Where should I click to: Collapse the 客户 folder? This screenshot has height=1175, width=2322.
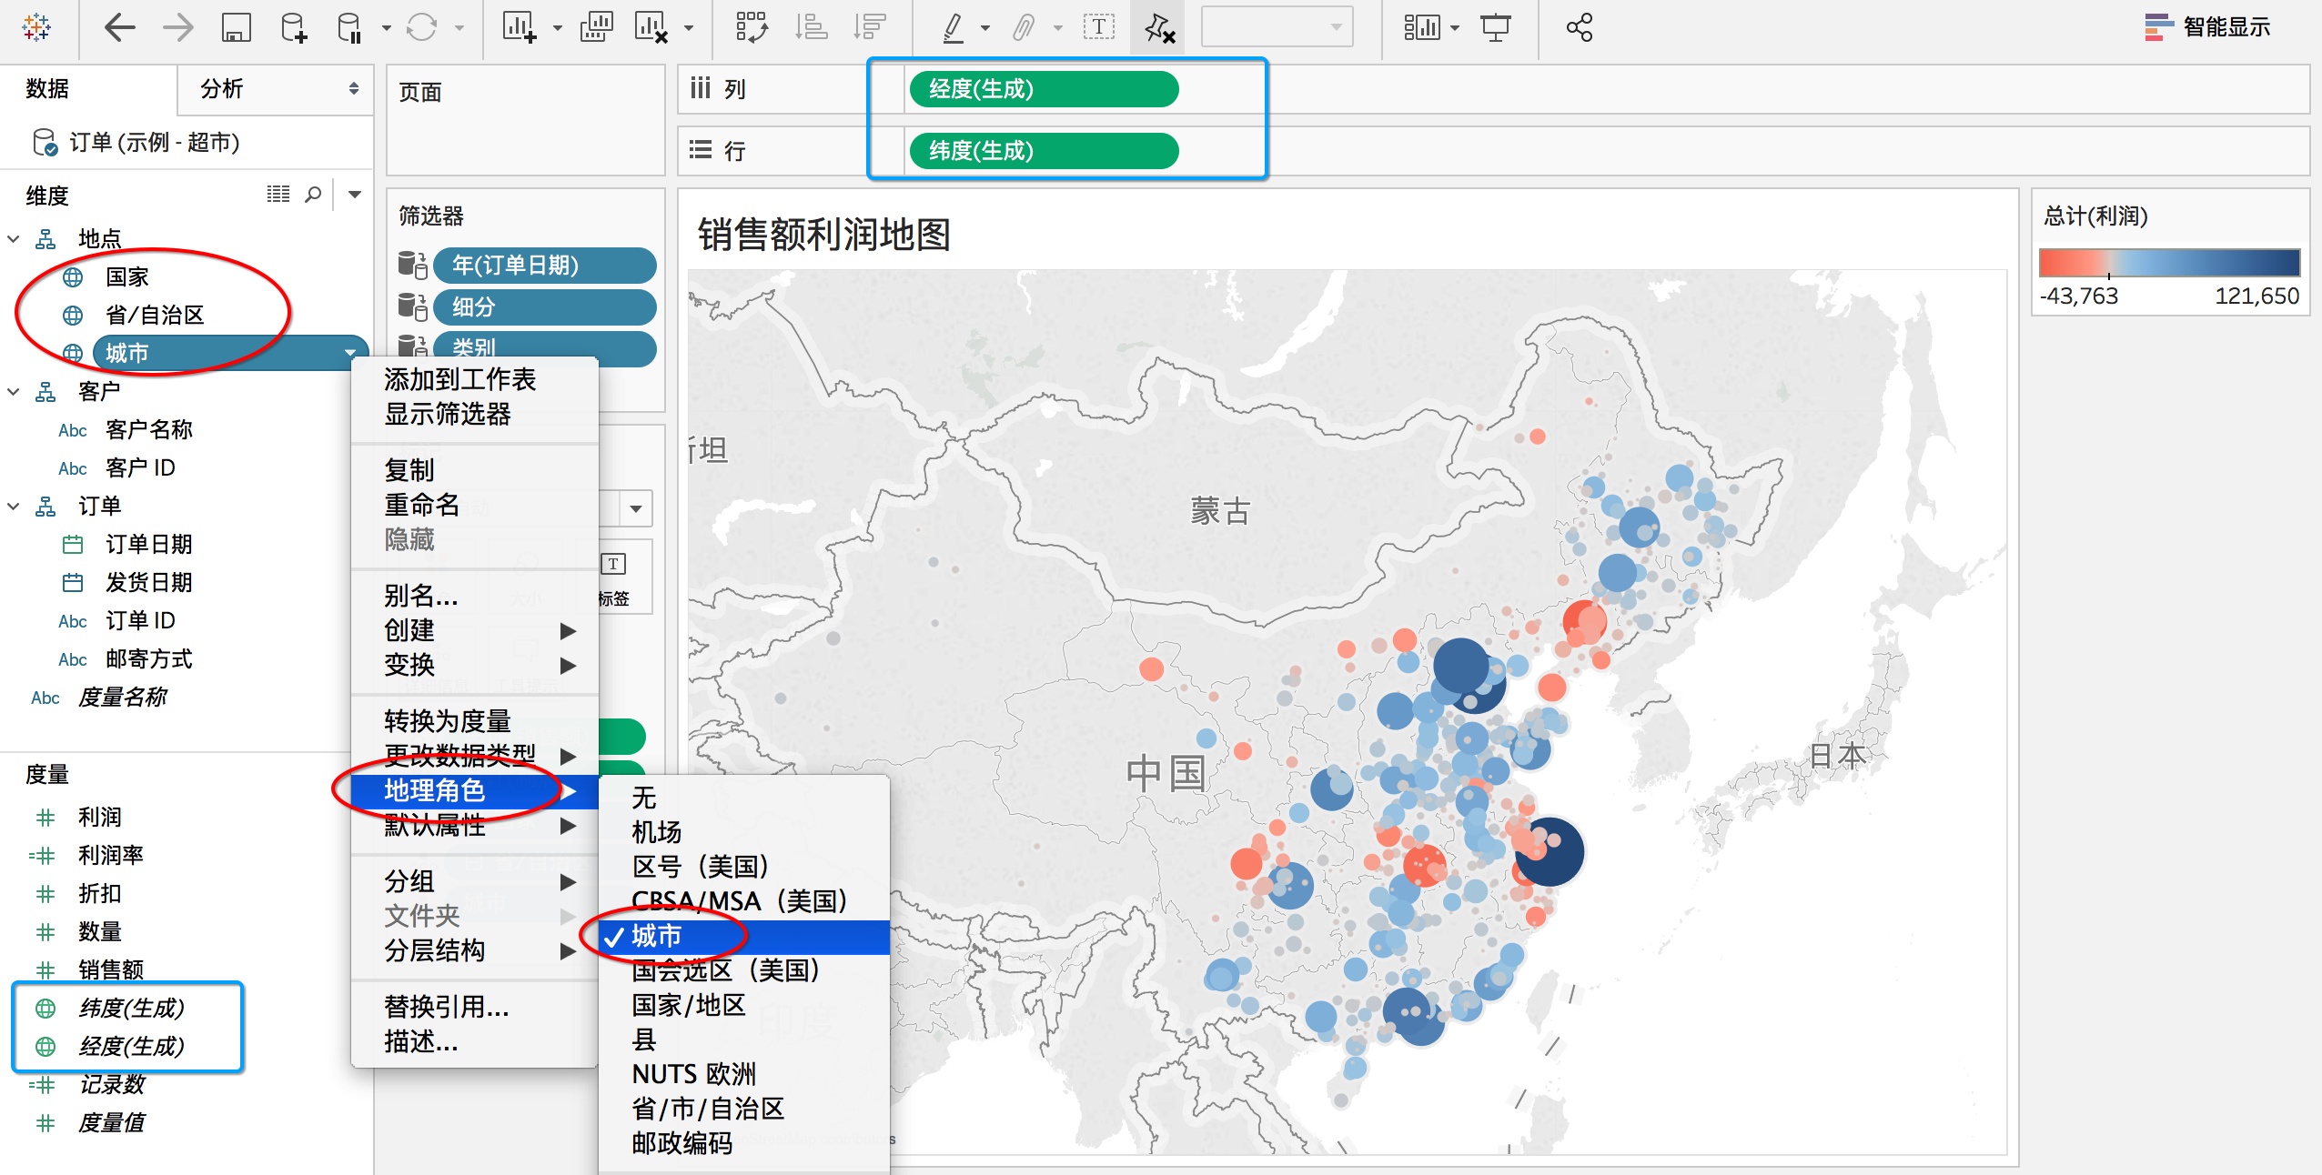point(14,392)
